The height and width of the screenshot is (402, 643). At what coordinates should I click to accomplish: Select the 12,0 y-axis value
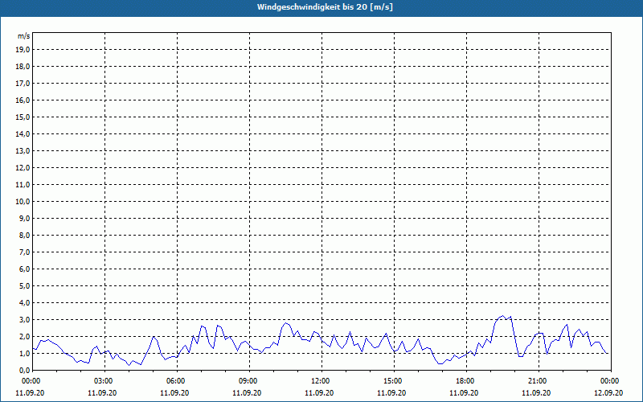[23, 168]
